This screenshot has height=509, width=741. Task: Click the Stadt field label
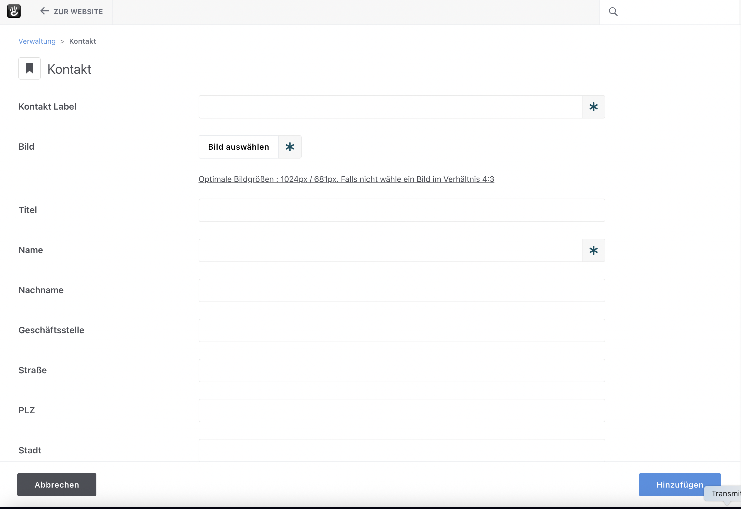click(x=30, y=450)
